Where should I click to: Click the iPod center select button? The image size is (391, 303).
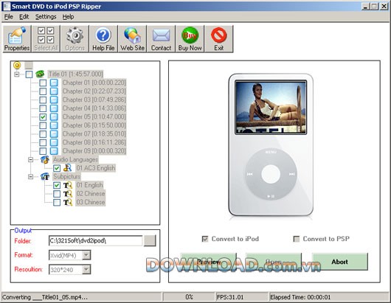[x=271, y=174]
